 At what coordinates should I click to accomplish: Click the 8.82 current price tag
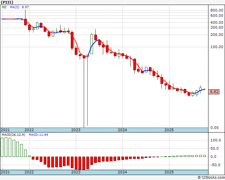click(214, 92)
